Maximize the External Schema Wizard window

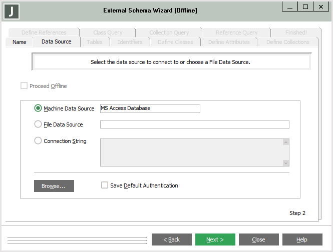[x=305, y=7]
